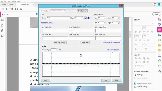
Task: Increase Preview Page number stepper
Action: coord(57,49)
